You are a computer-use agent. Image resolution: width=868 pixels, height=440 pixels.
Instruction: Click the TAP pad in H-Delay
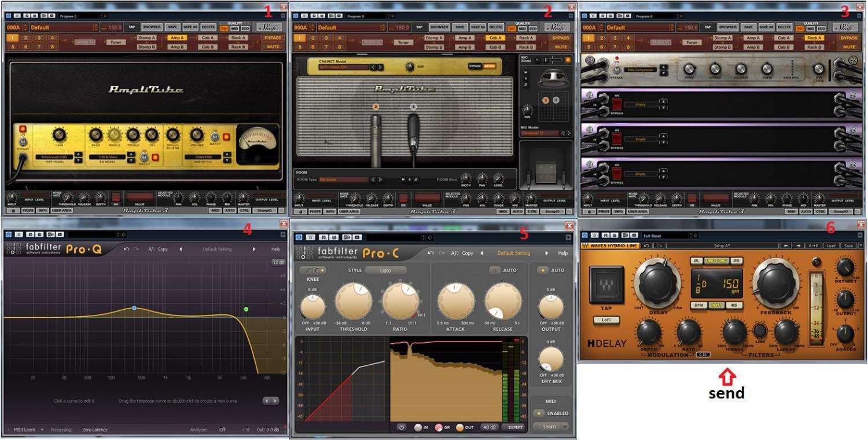(x=606, y=285)
